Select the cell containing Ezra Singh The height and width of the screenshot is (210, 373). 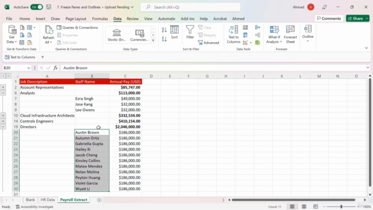(x=92, y=99)
